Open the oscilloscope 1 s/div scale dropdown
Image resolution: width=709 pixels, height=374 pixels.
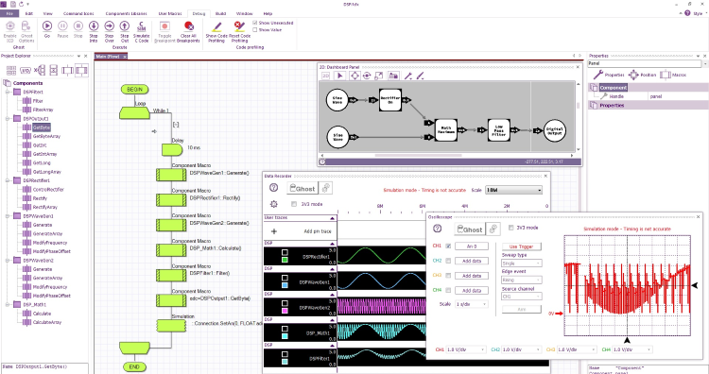[x=472, y=304]
